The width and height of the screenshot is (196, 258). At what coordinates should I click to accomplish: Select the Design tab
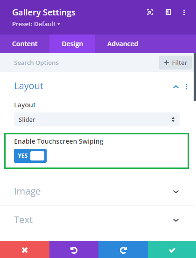[72, 44]
